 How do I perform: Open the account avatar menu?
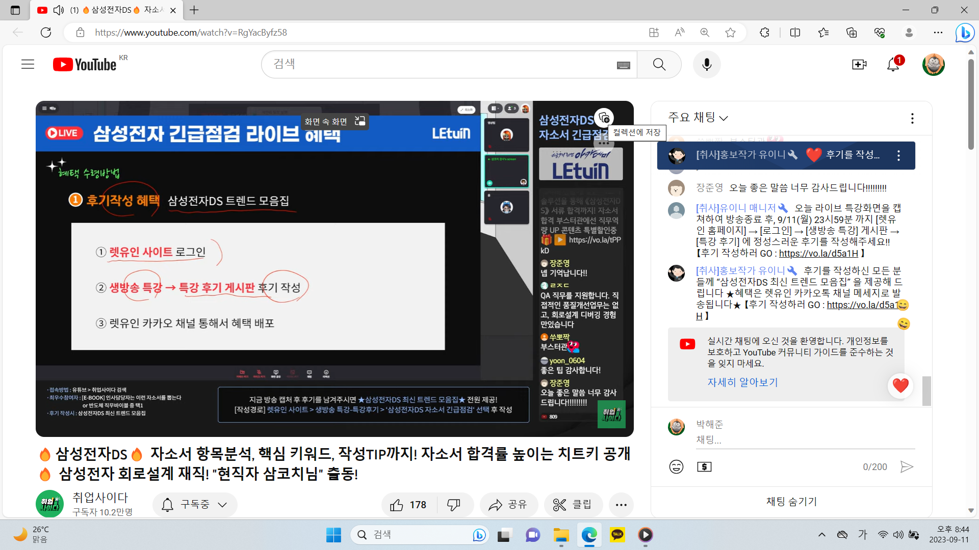(x=934, y=64)
